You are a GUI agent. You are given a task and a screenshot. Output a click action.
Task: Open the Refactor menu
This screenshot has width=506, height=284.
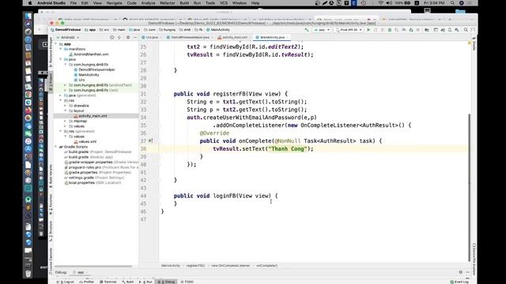pos(168,3)
